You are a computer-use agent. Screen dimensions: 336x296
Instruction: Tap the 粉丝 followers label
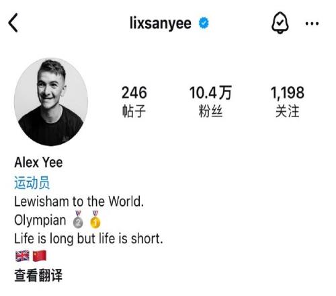point(210,111)
